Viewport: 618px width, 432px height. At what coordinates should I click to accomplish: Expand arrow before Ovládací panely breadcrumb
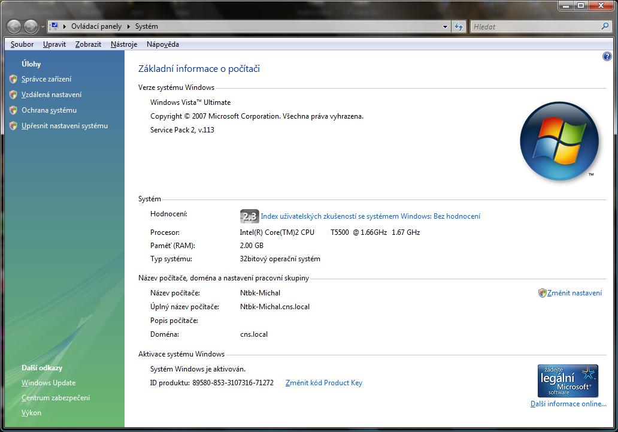[x=65, y=26]
